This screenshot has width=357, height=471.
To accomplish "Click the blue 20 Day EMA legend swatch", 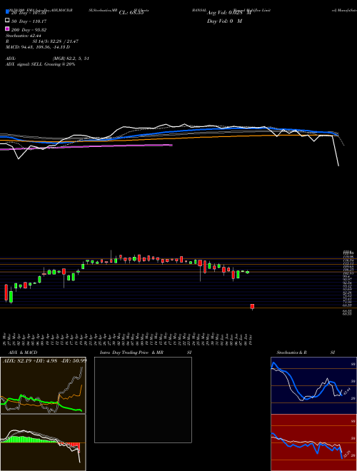I will point(7,12).
